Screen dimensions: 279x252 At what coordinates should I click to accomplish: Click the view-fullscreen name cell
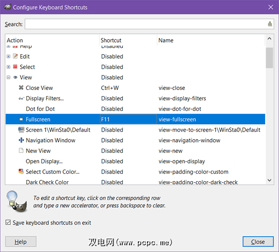pyautogui.click(x=177, y=119)
